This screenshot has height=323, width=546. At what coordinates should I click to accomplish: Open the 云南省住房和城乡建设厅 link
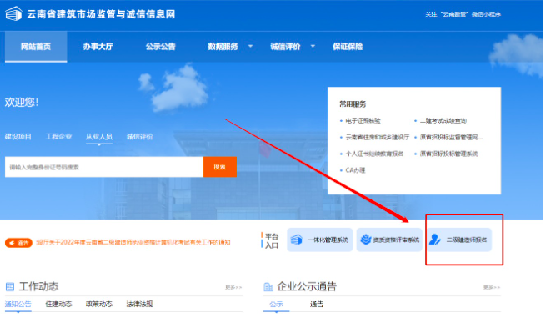coord(377,137)
